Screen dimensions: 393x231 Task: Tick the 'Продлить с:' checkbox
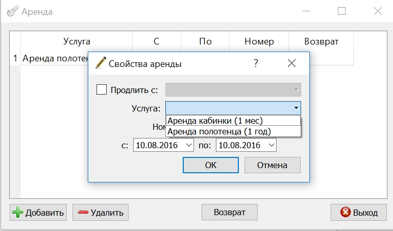(x=102, y=89)
